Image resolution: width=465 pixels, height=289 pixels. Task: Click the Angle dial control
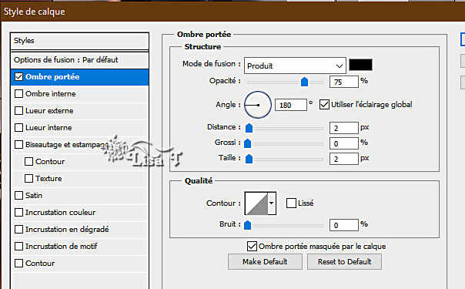tap(258, 105)
